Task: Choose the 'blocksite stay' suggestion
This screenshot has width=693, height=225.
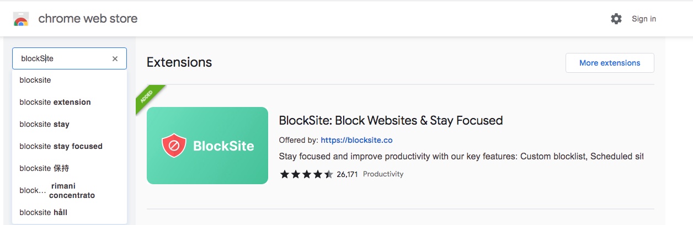Action: (70, 124)
